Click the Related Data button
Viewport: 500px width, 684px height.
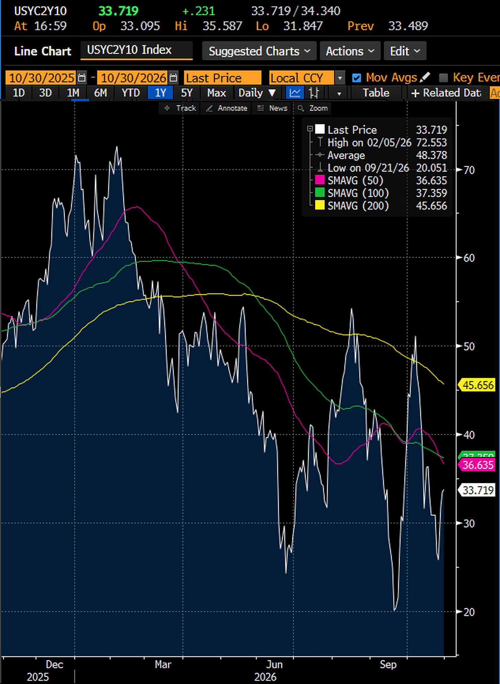point(446,93)
